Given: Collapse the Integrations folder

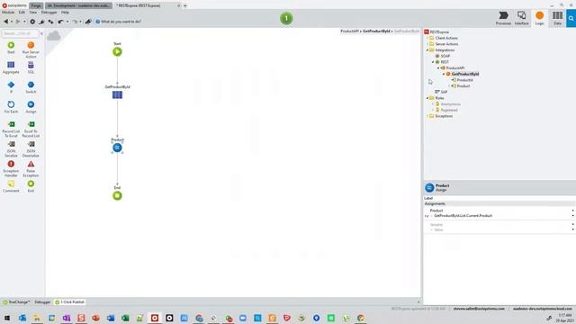Looking at the screenshot, I should (x=427, y=50).
